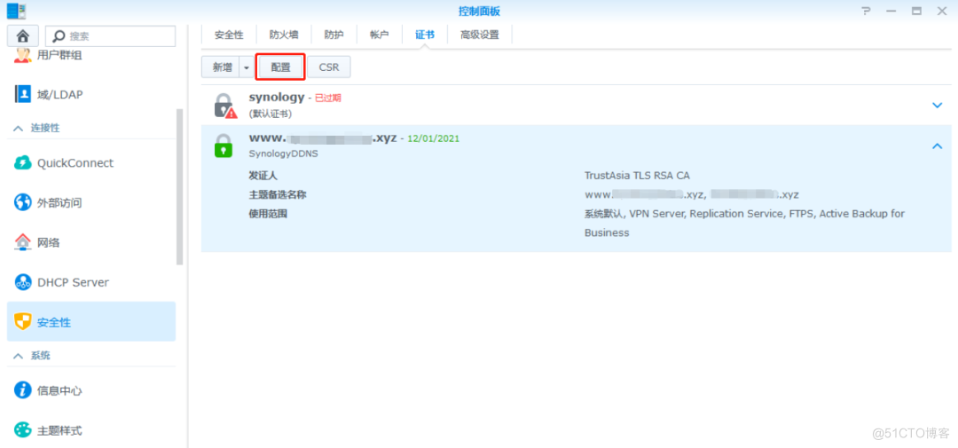
Task: Switch to the 帐户 tab
Action: 380,35
